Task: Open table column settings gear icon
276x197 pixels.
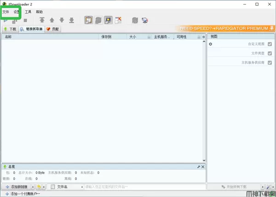Action: click(x=204, y=37)
